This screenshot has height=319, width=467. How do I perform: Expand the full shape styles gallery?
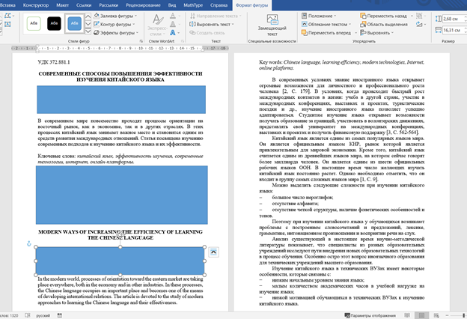click(88, 31)
